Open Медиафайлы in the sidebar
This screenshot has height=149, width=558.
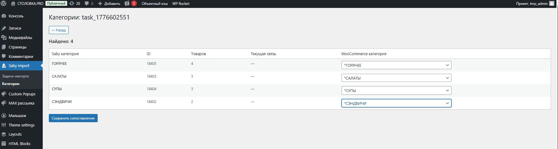(x=20, y=38)
